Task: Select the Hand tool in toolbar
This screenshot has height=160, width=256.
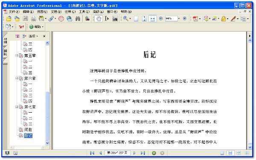Action: [99, 19]
